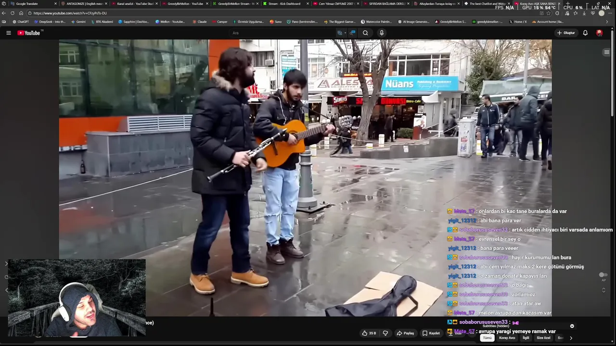The width and height of the screenshot is (616, 346).
Task: Open the BTK Akademi bookmark
Action: (x=102, y=22)
